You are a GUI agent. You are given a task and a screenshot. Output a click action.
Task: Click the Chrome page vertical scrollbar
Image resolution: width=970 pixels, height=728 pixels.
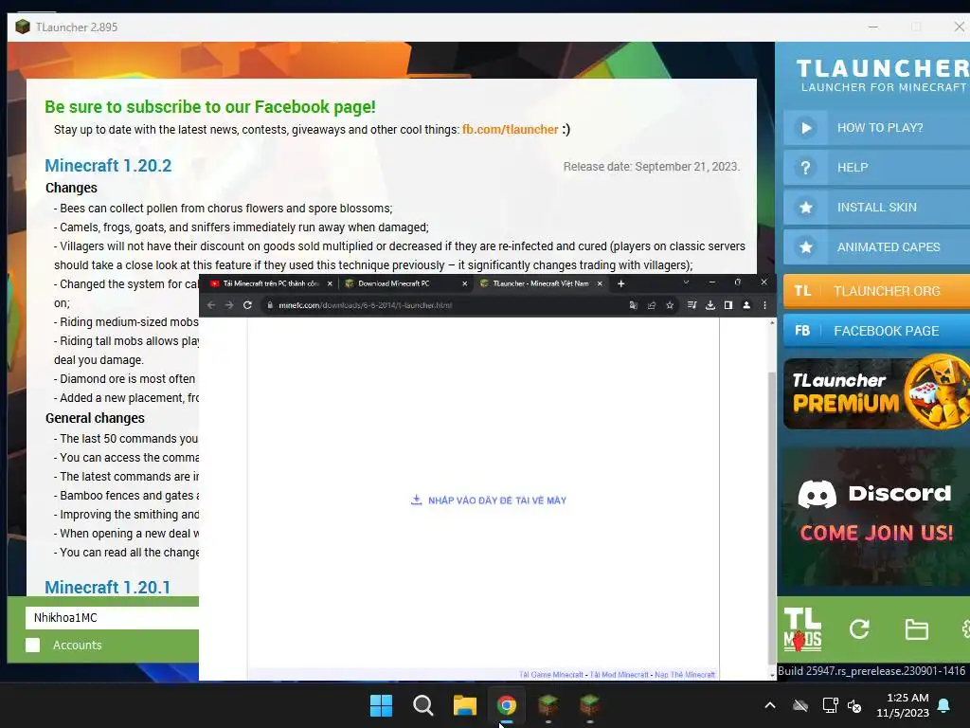tap(771, 517)
